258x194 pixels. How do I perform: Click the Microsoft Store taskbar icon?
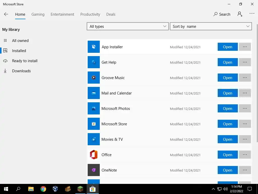click(x=93, y=189)
